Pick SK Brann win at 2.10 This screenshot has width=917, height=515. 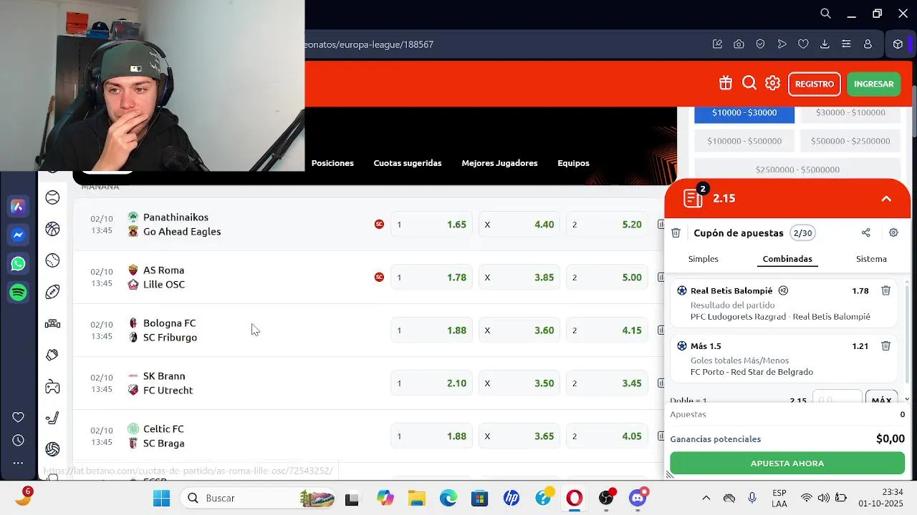(x=431, y=383)
